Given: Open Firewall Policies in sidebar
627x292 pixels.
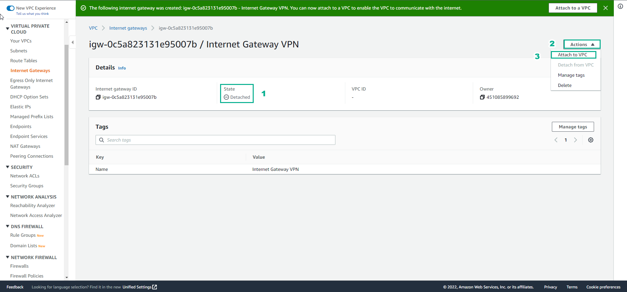Looking at the screenshot, I should (x=27, y=276).
